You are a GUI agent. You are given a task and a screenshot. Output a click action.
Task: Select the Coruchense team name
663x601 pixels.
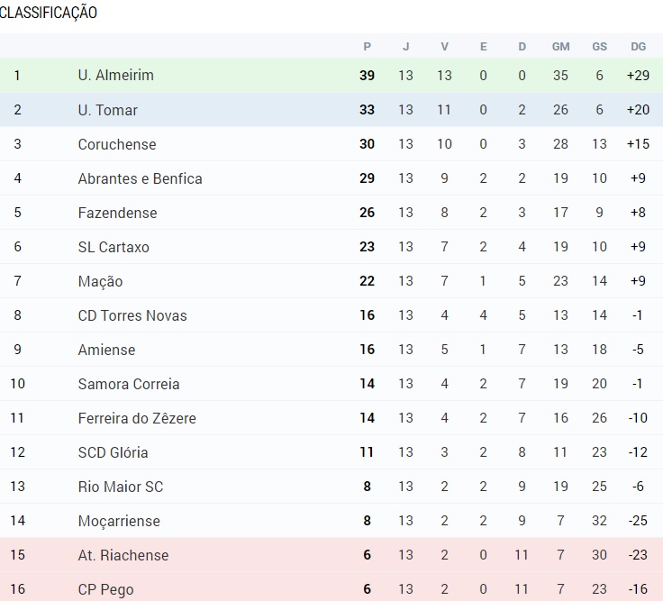click(117, 144)
